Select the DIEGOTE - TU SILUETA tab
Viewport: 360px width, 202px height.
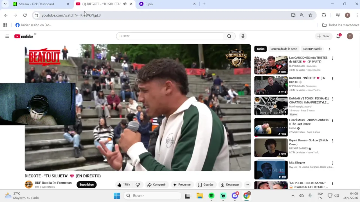pos(101,4)
